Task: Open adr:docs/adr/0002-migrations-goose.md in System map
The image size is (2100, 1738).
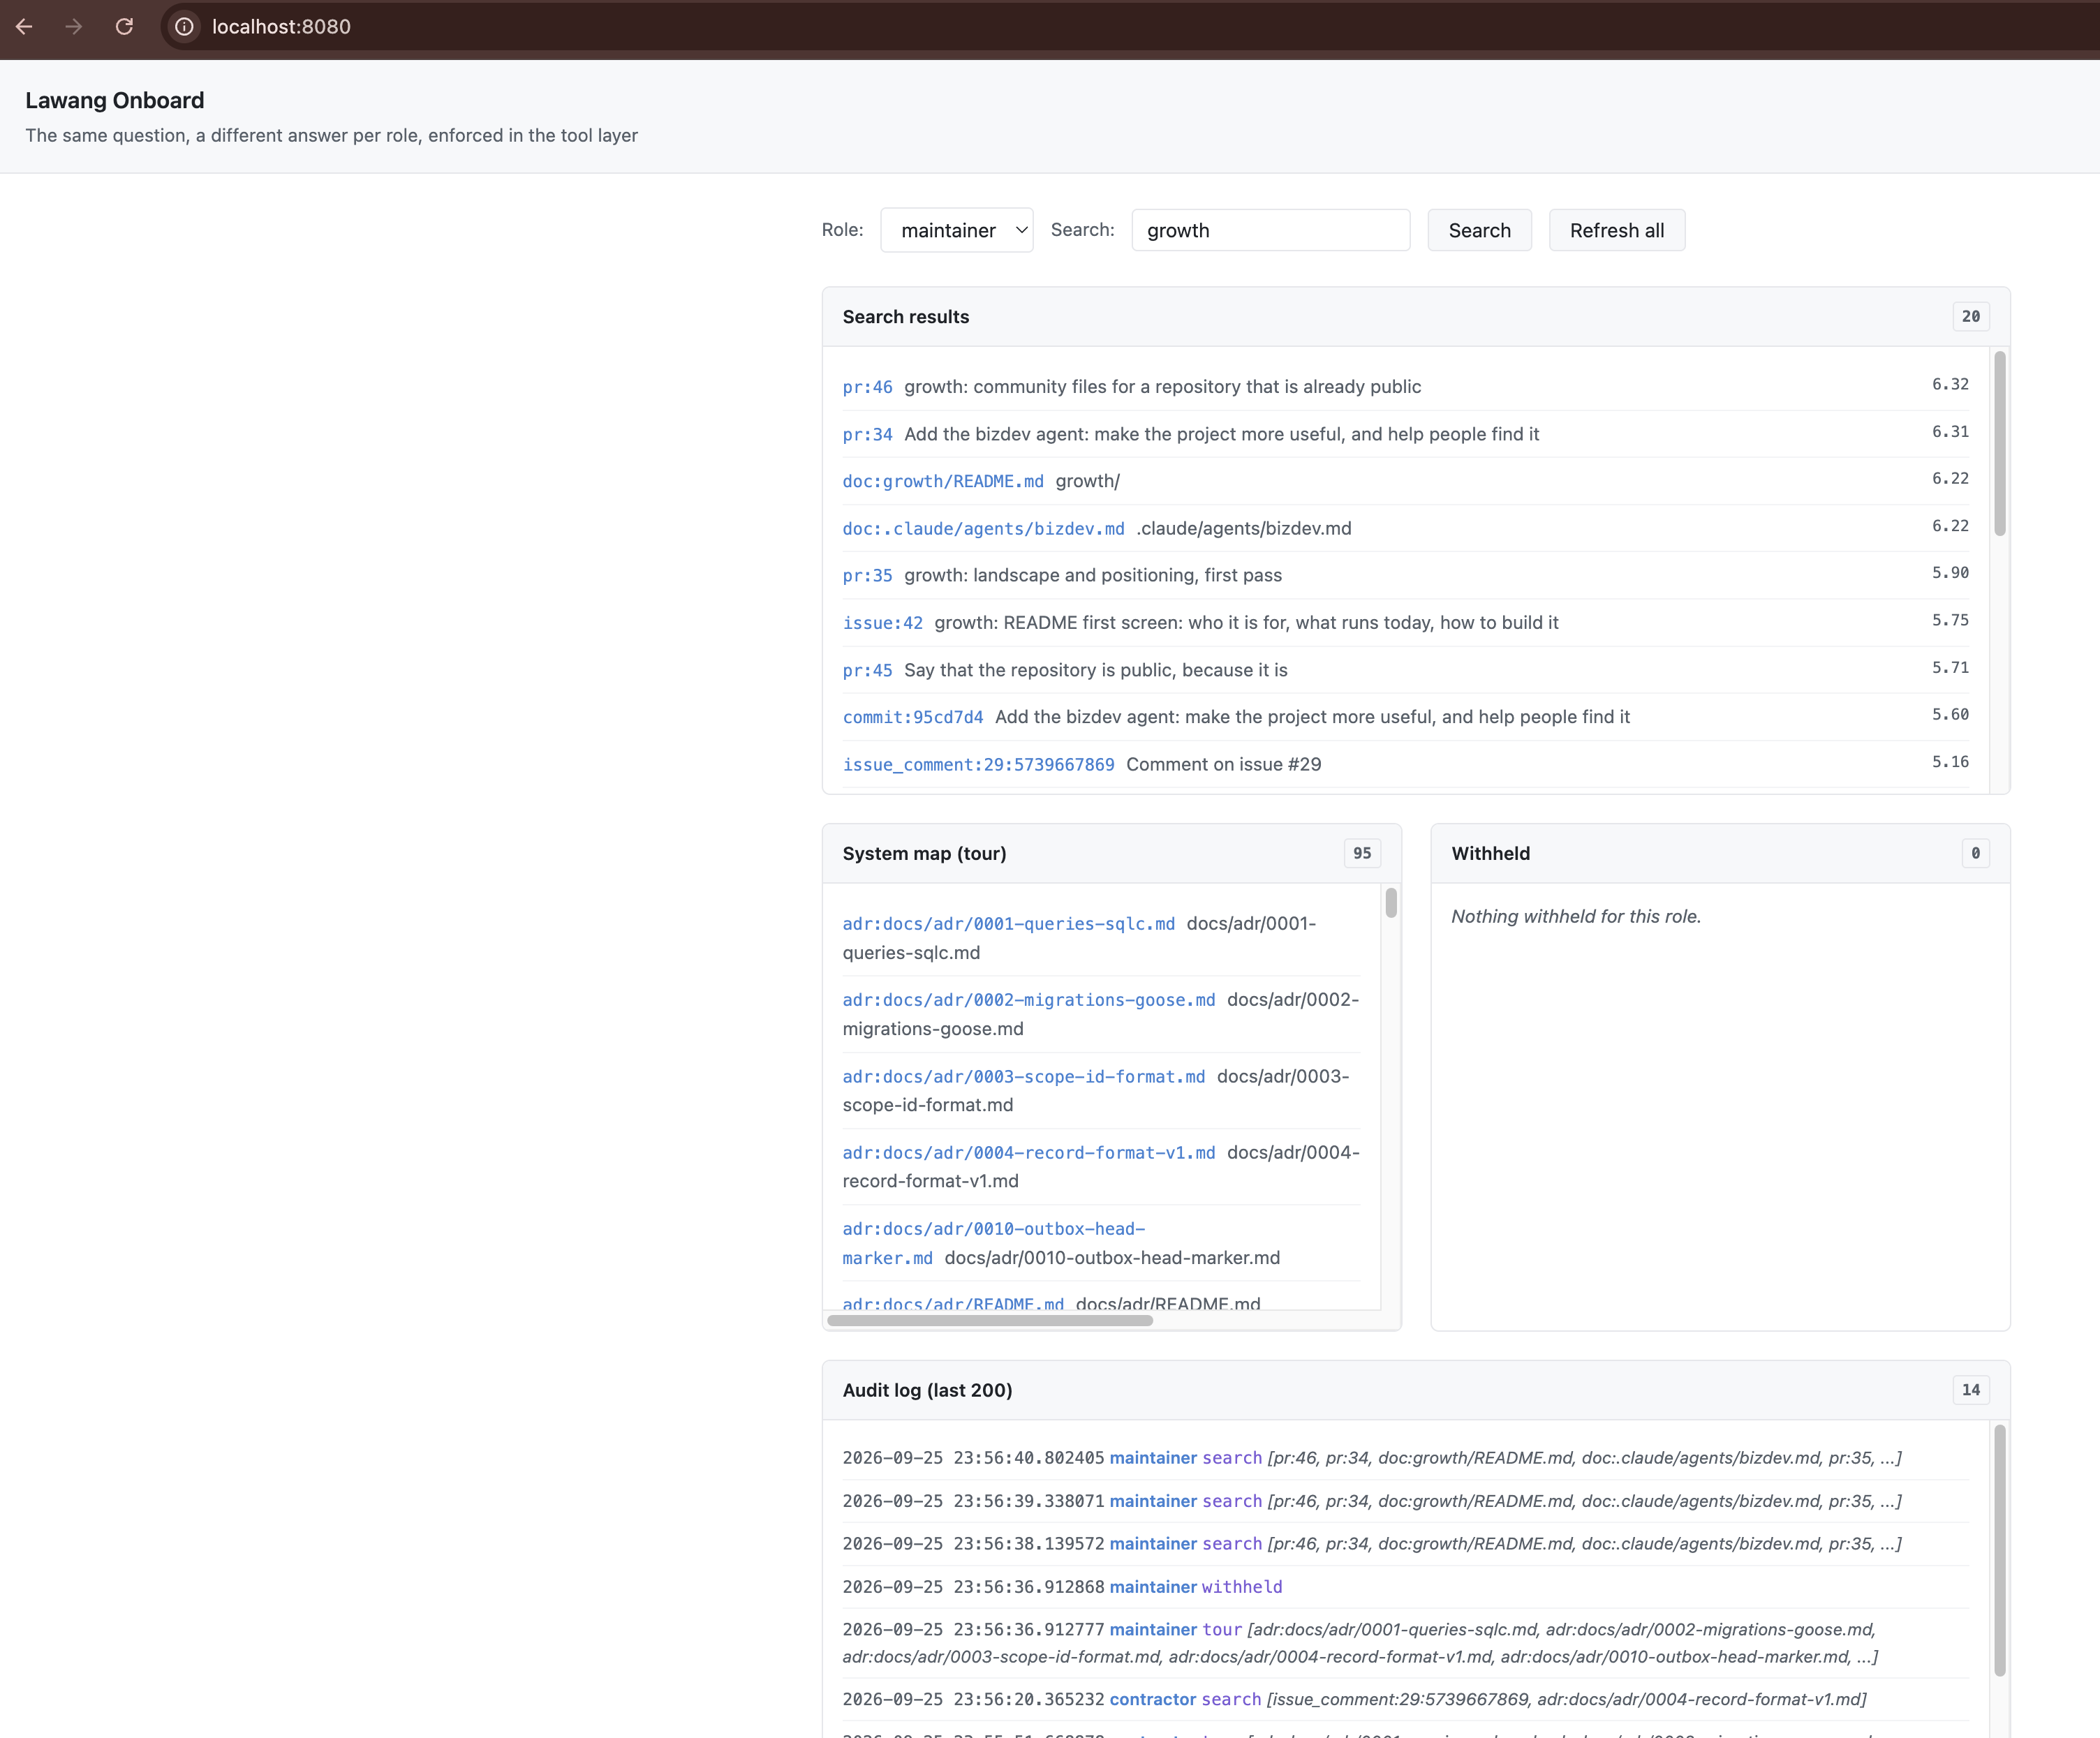Action: point(1028,999)
